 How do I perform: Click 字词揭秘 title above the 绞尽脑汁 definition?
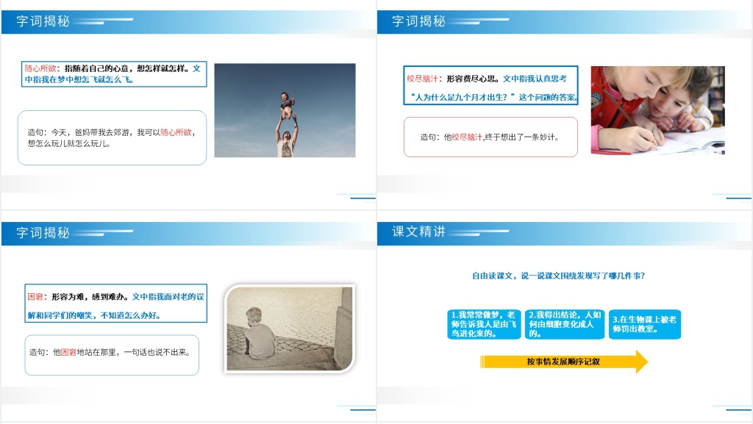(x=419, y=21)
